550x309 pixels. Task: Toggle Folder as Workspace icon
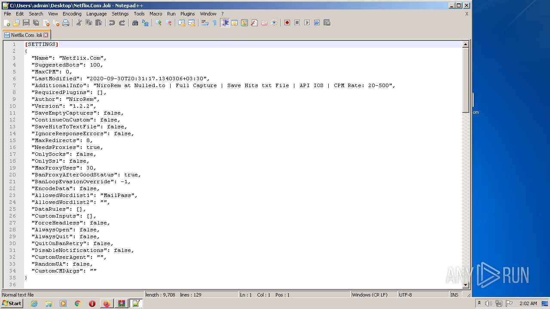(x=264, y=23)
